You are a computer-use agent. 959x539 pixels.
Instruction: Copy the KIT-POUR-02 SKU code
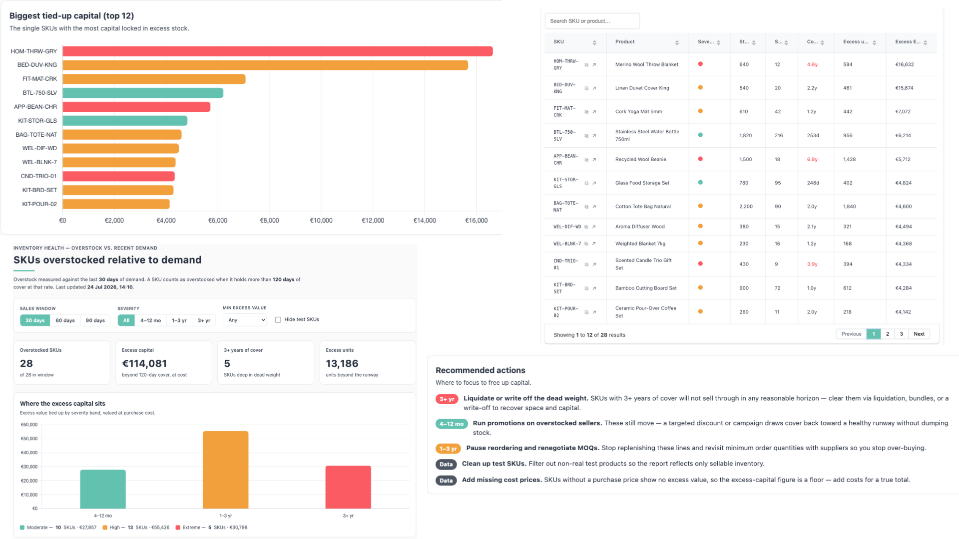586,312
